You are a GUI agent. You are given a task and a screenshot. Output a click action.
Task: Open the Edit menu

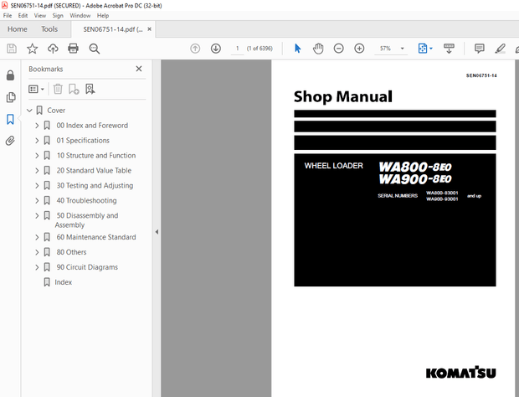(23, 16)
